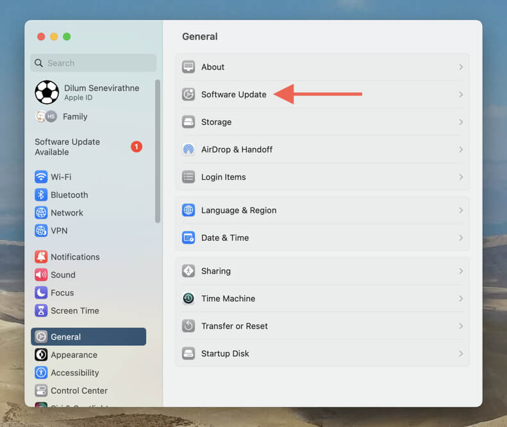Viewport: 507px width, 427px height.
Task: Expand About with its chevron
Action: point(461,67)
